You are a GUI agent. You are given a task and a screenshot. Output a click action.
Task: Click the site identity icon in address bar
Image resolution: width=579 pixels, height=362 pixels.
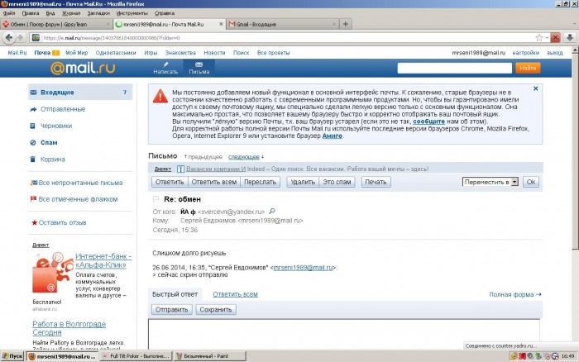[36, 38]
